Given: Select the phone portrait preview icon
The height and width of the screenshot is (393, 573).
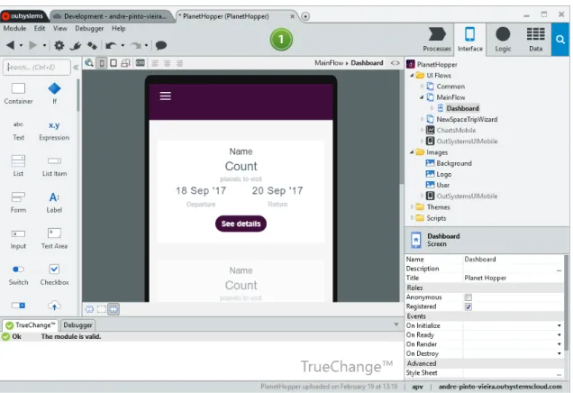Looking at the screenshot, I should pos(102,63).
